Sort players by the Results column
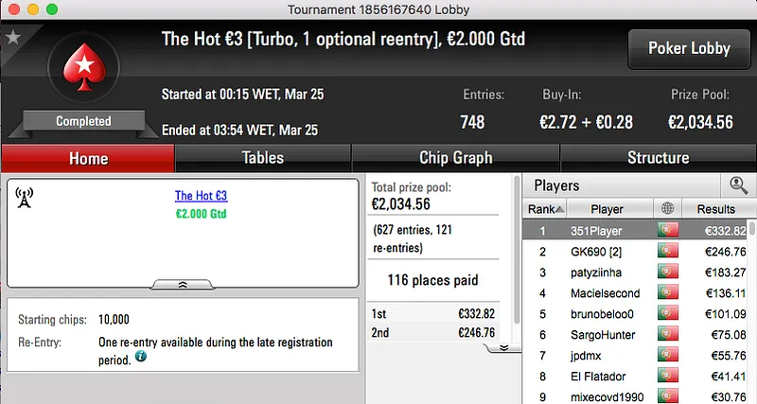The height and width of the screenshot is (404, 757). (x=715, y=209)
